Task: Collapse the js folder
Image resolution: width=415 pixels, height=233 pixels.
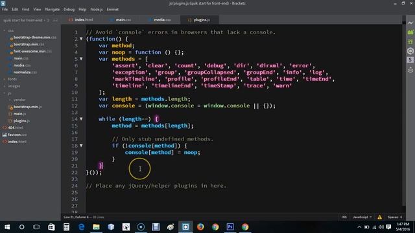Action: [5, 93]
